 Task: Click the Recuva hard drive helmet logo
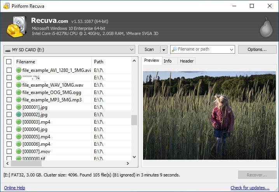(x=15, y=26)
